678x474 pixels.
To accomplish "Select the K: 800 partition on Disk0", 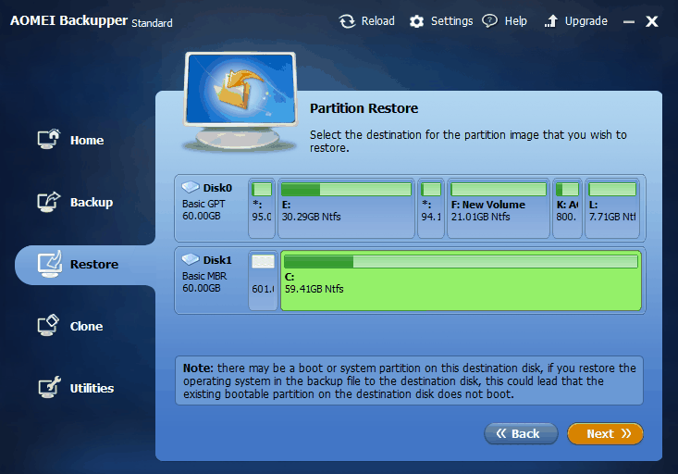I will click(567, 208).
